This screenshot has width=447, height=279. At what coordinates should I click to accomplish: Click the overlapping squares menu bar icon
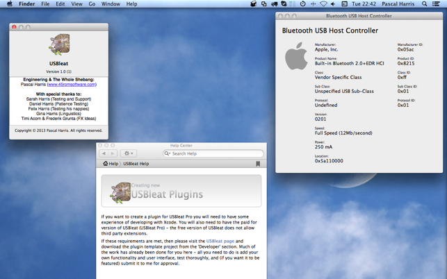click(x=264, y=4)
